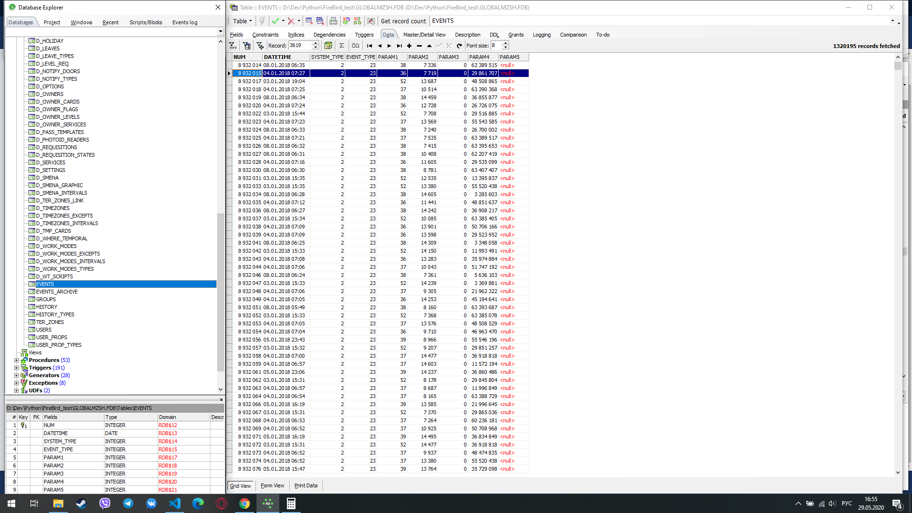This screenshot has height=513, width=912.
Task: Print the table with printer icon
Action: pyautogui.click(x=333, y=21)
